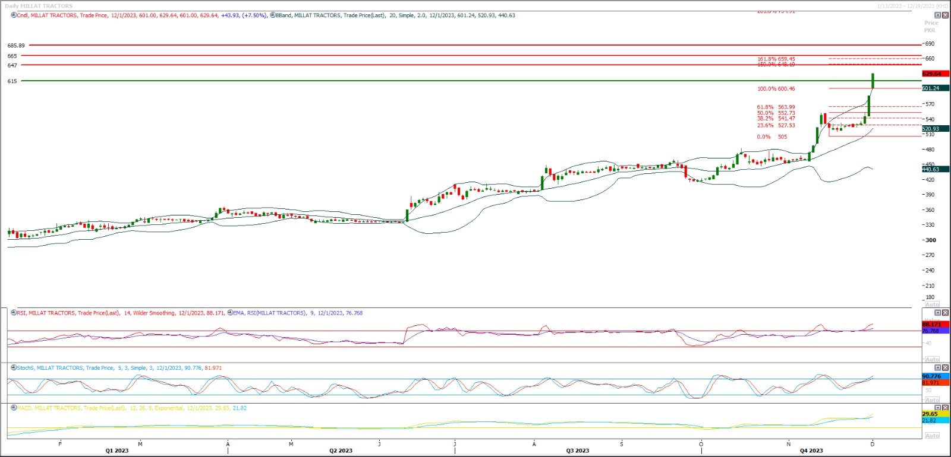Toggle Auto scale on the MACD pane
This screenshot has height=457, width=951.
click(932, 436)
